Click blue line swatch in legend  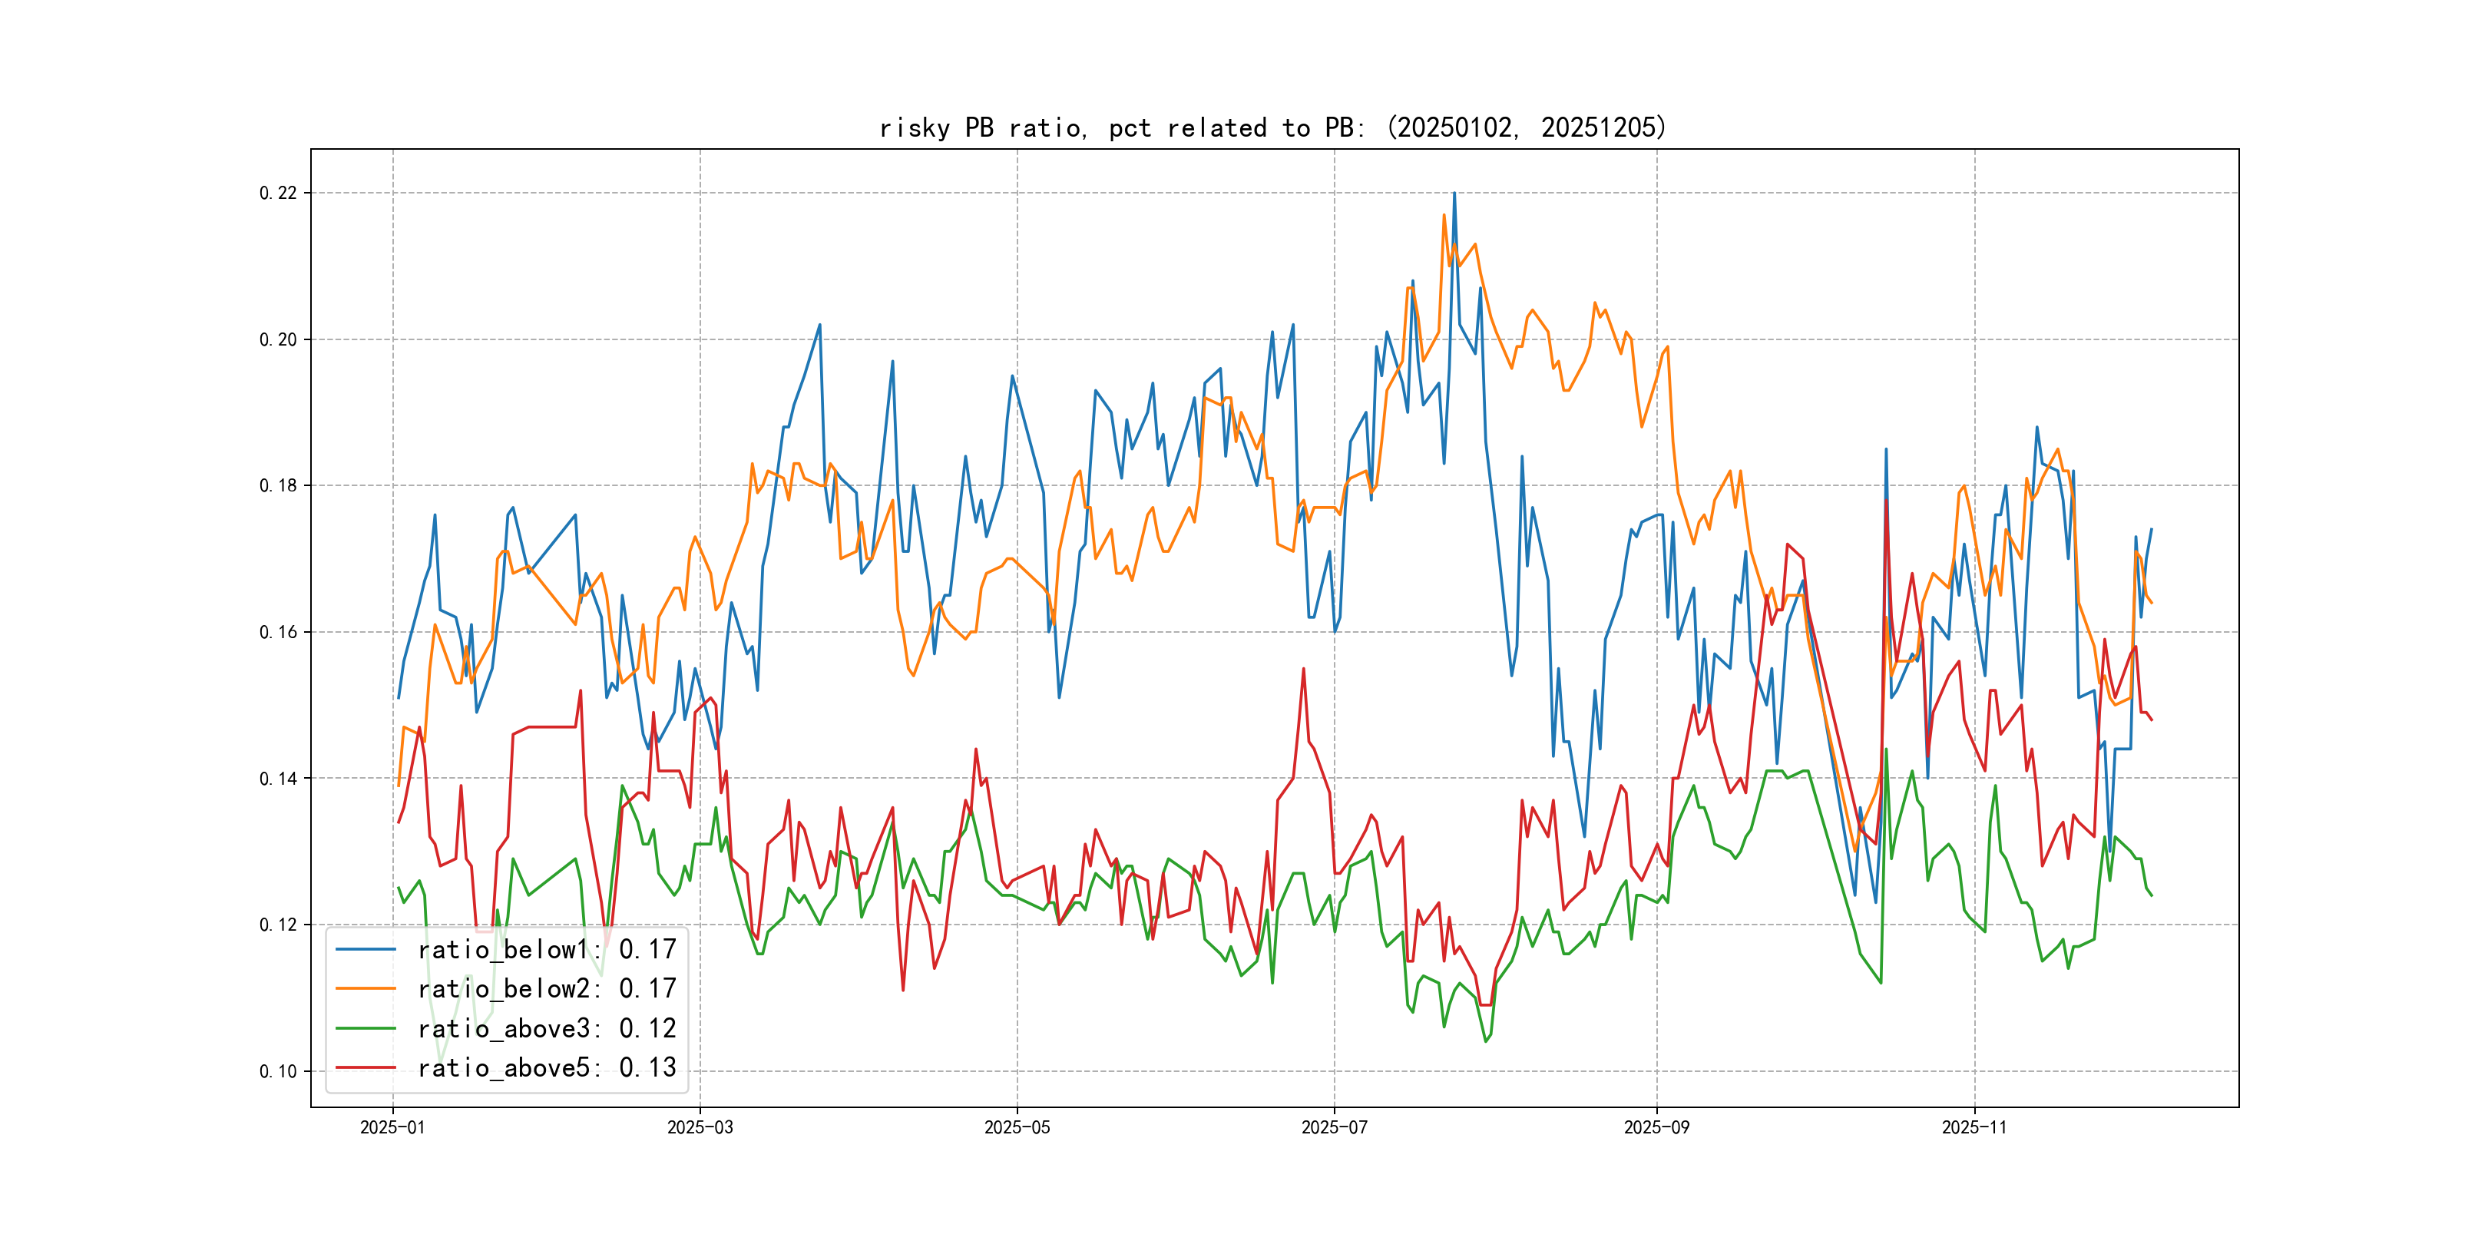365,949
